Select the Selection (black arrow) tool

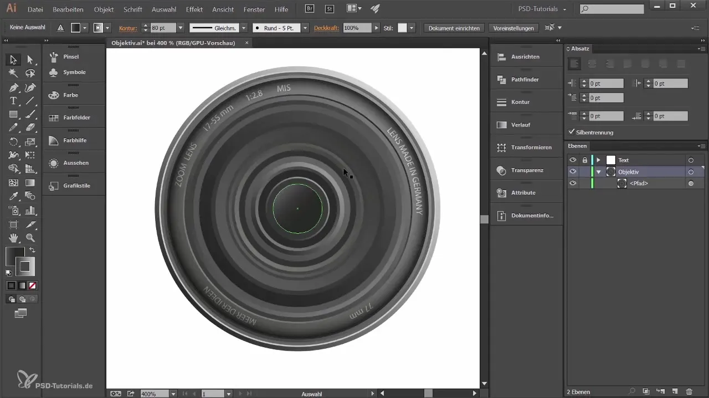pyautogui.click(x=13, y=59)
